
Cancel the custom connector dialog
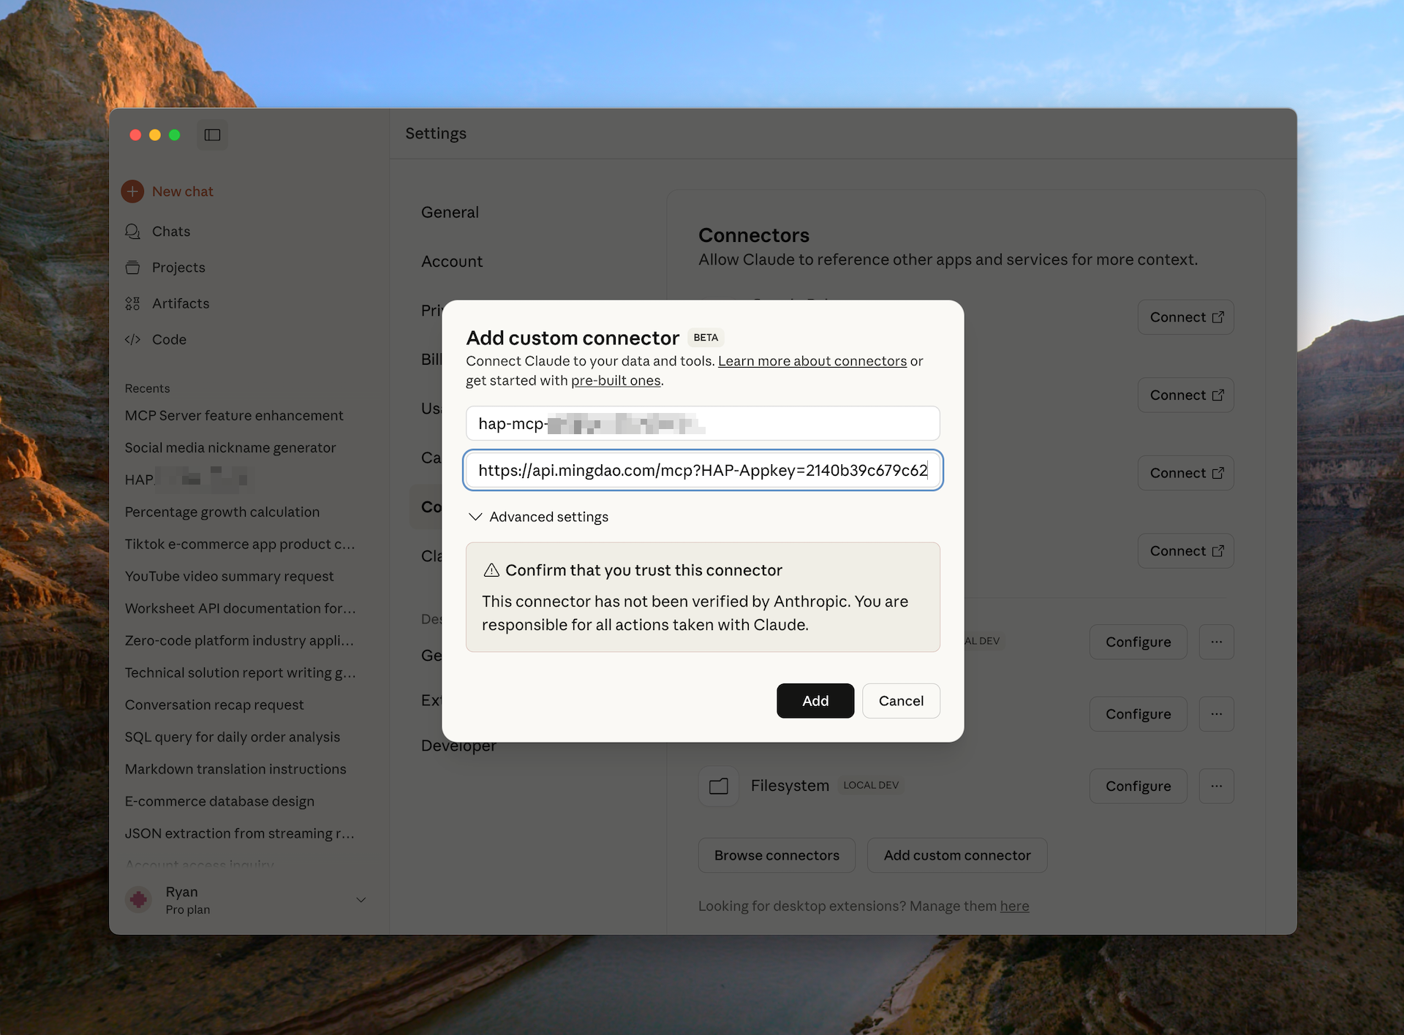[900, 701]
